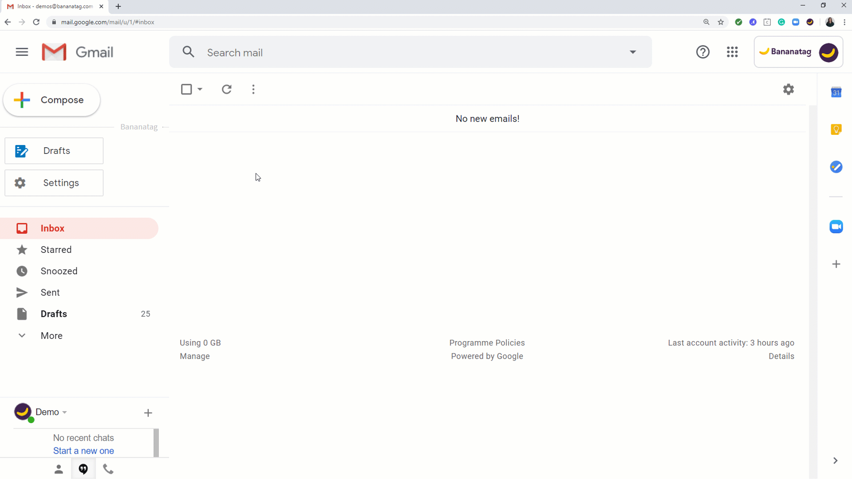Open the Starred folder
The image size is (852, 479).
(x=79, y=250)
